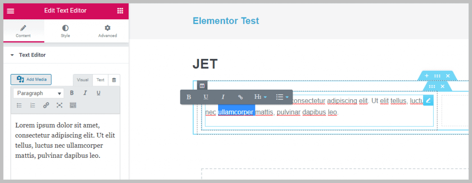Click the blue pencil edit widget handle
Viewport: 472px width, 183px height.
point(428,100)
